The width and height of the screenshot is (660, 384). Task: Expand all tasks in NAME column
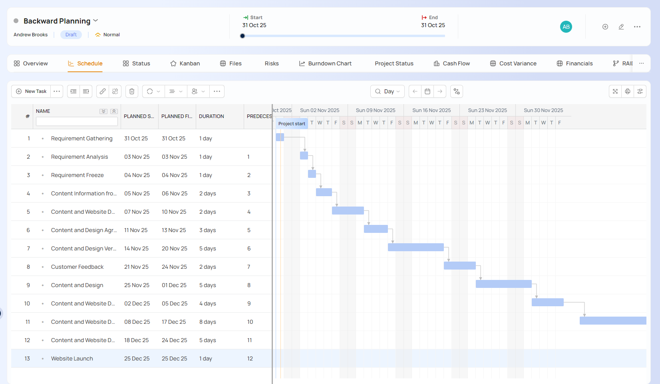(x=103, y=111)
